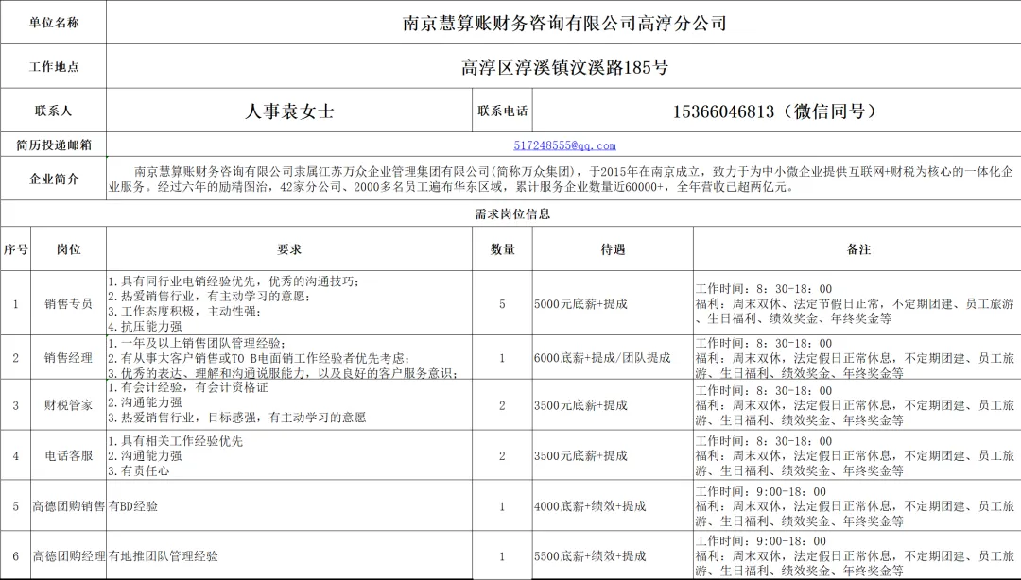The height and width of the screenshot is (580, 1021).
Task: Select the 电话客服 position cell
Action: click(x=68, y=455)
